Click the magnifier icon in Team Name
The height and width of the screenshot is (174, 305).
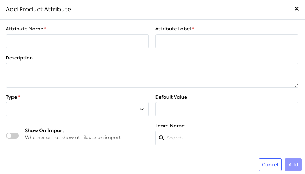161,138
